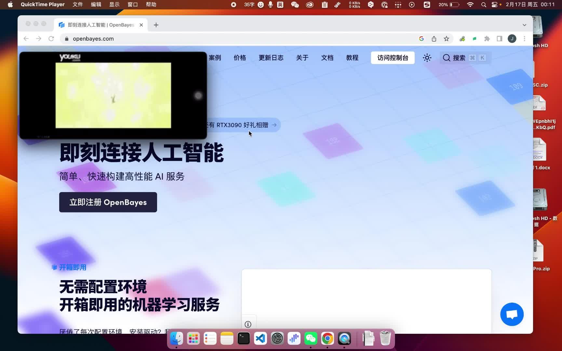The width and height of the screenshot is (562, 351).
Task: Open Launchpad from the Dock
Action: (194, 339)
